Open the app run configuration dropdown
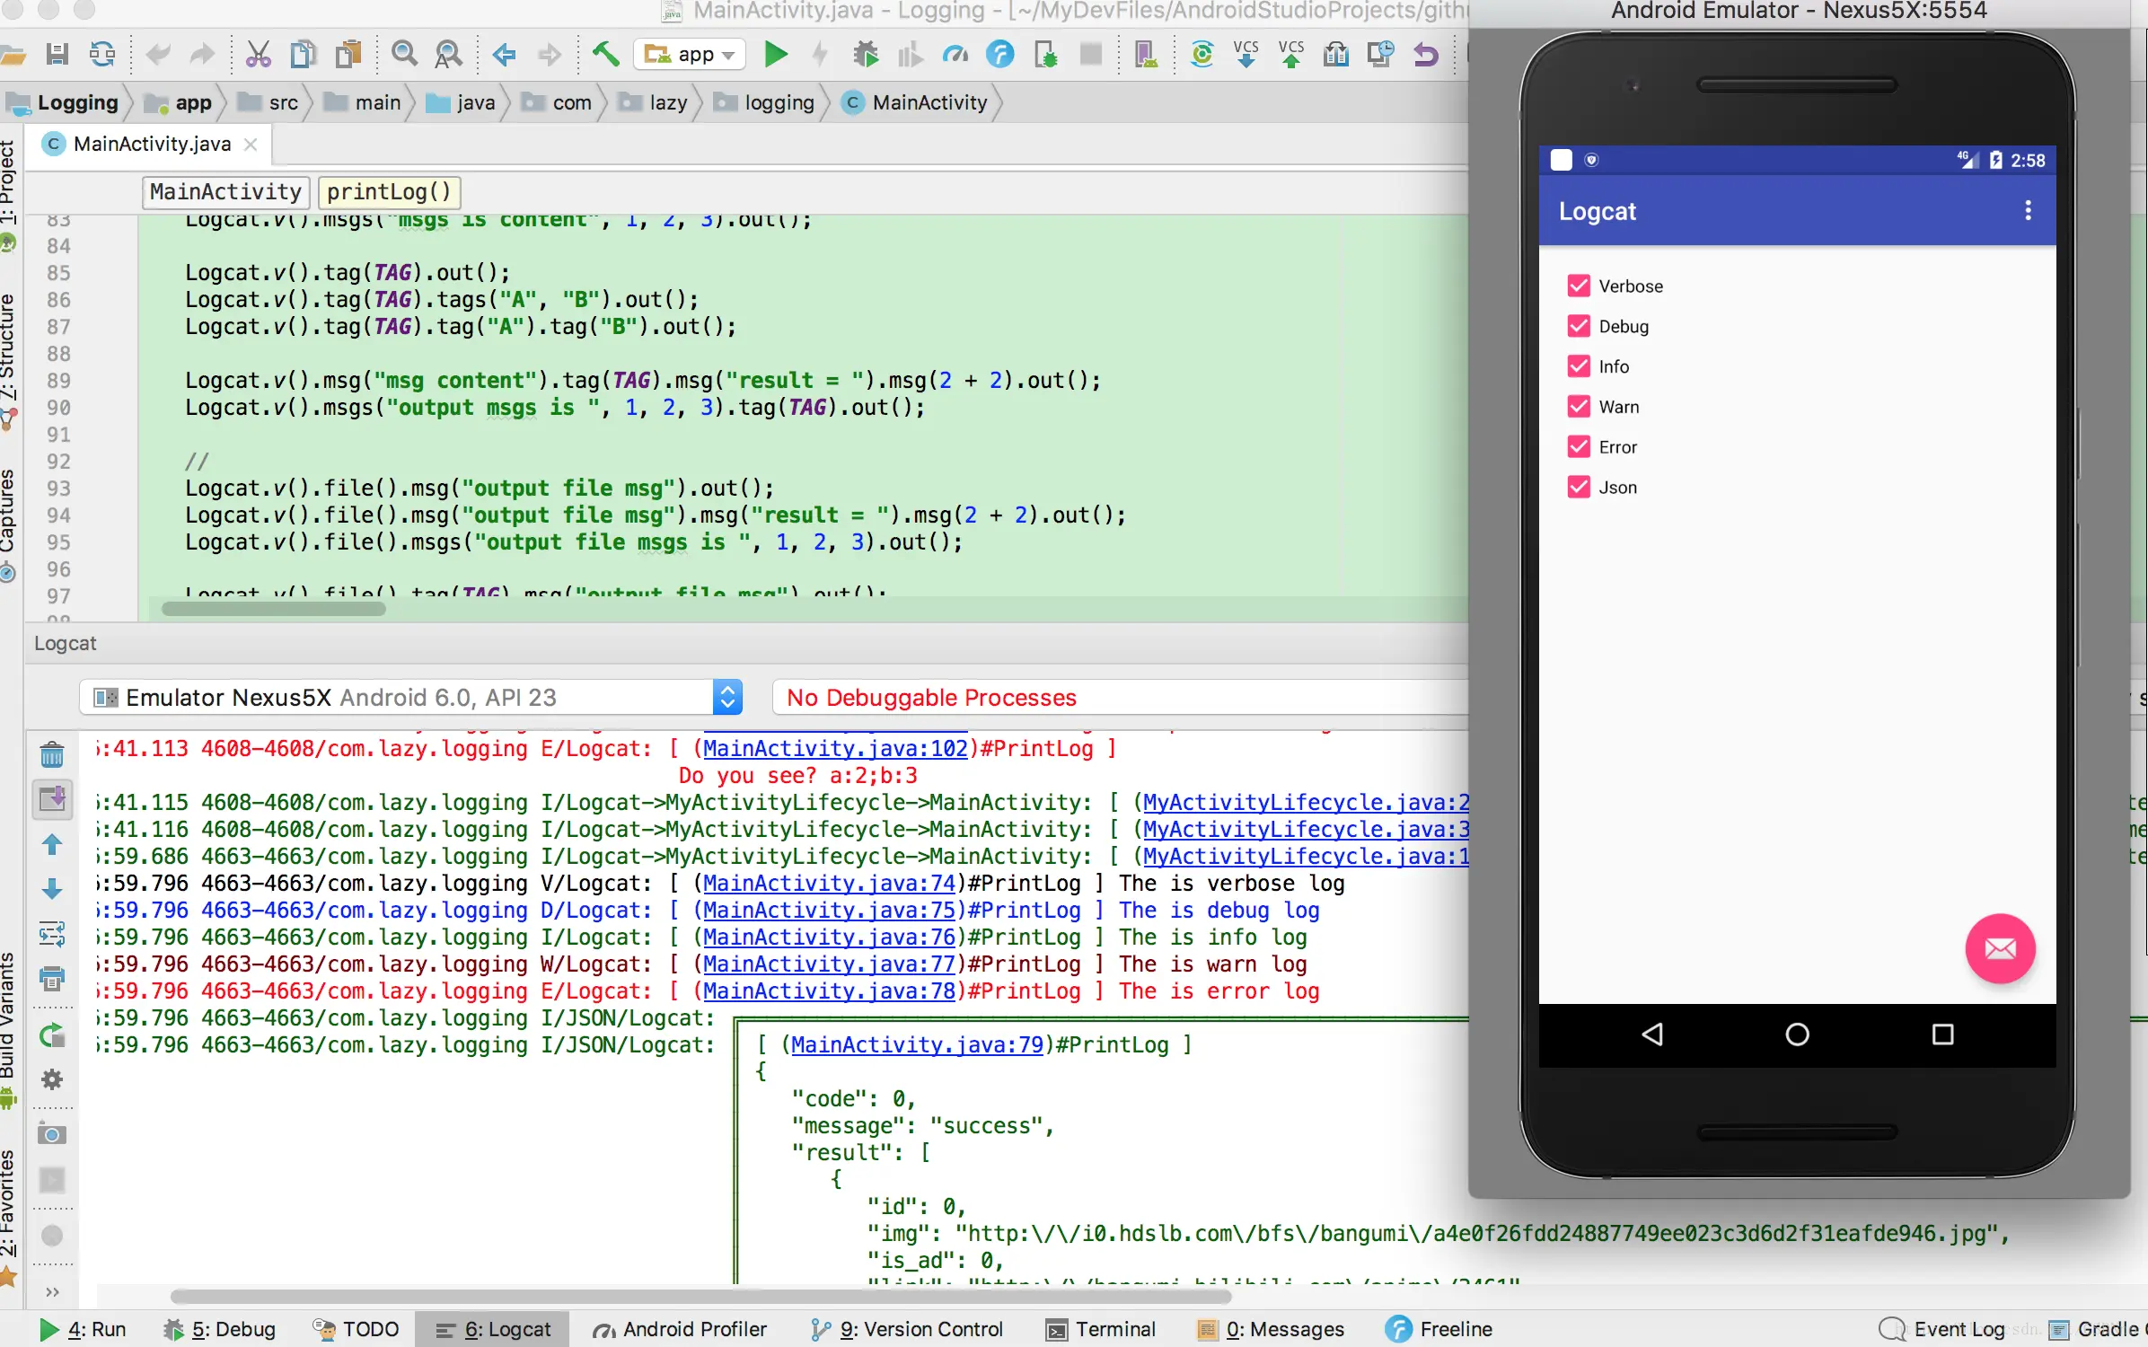 click(x=690, y=55)
